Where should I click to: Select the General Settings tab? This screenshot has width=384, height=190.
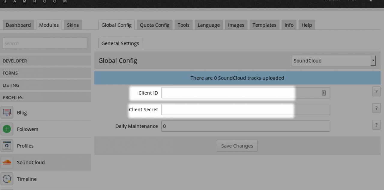120,43
